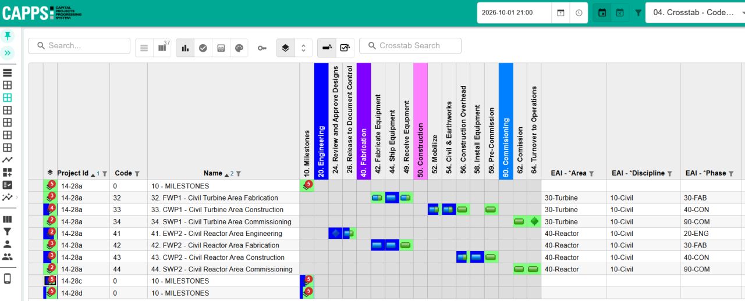Click the expand/collapse up-down arrows button

pos(303,48)
